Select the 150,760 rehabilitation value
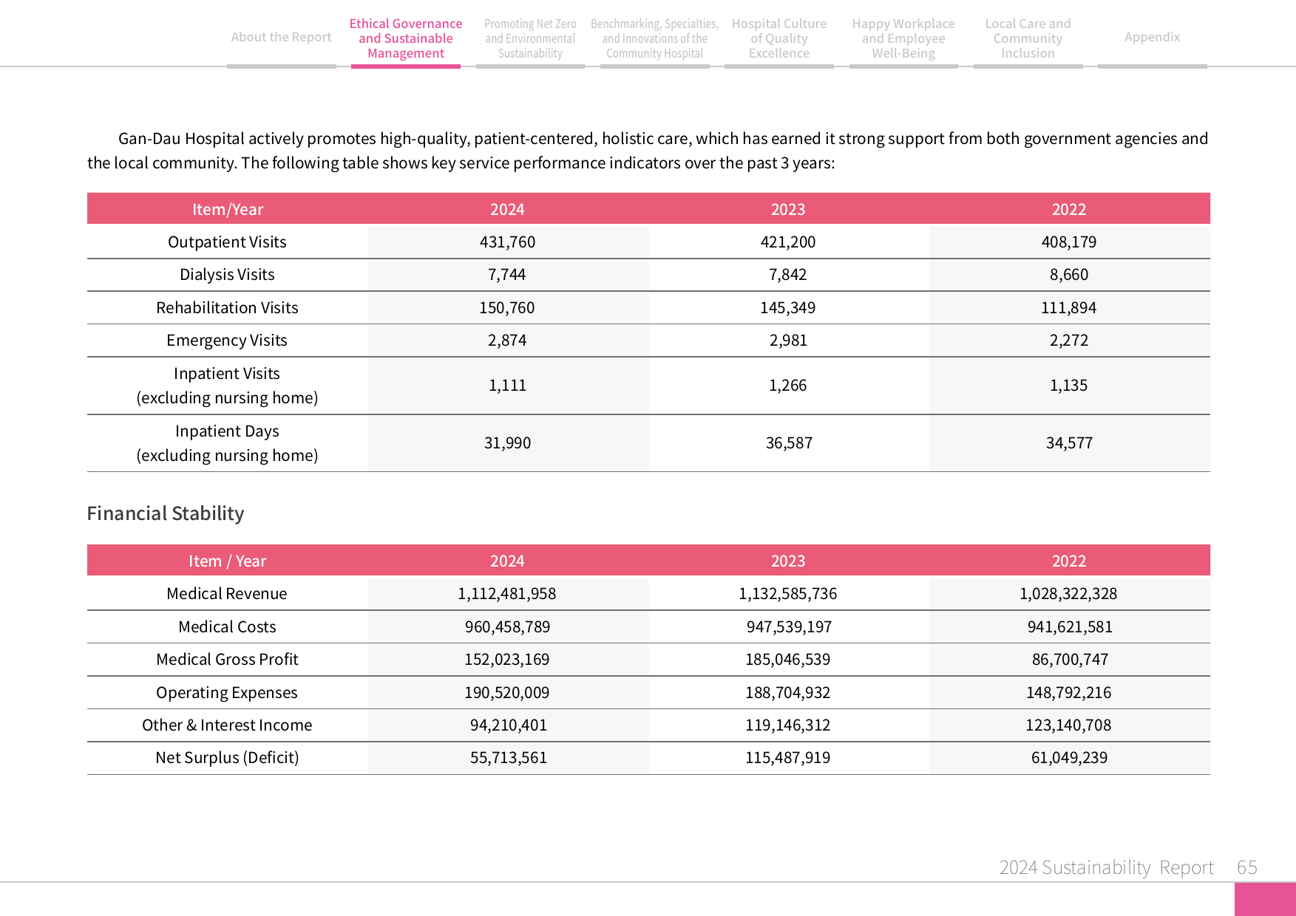Image resolution: width=1296 pixels, height=916 pixels. click(507, 308)
